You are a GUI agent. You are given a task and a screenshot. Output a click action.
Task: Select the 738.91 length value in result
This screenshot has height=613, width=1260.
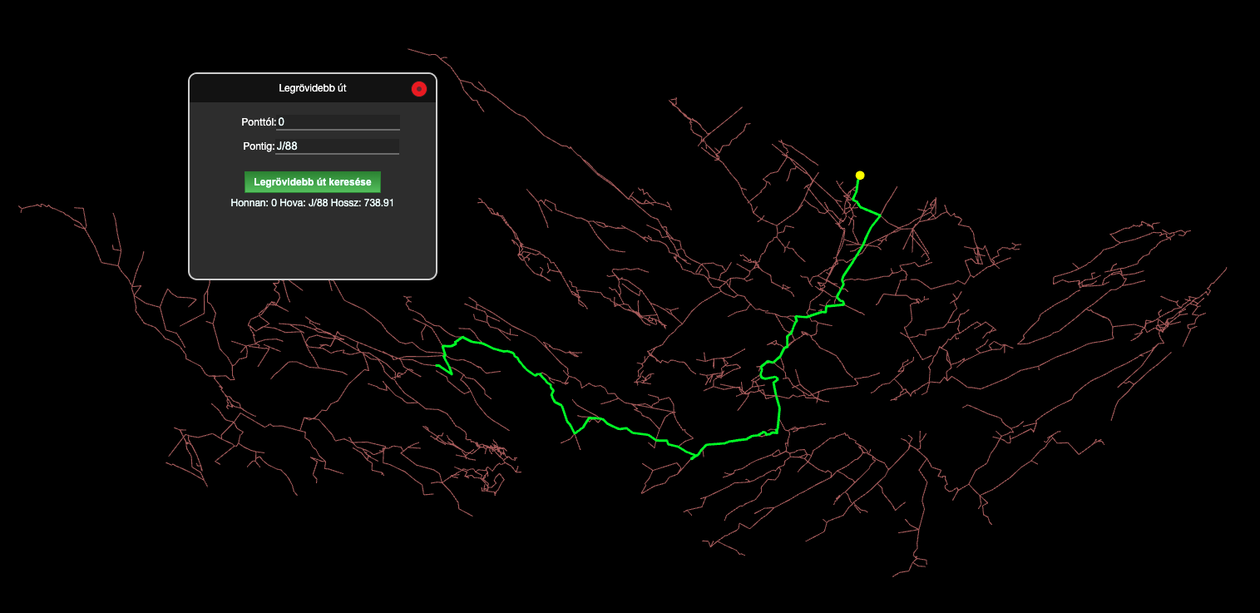coord(379,202)
